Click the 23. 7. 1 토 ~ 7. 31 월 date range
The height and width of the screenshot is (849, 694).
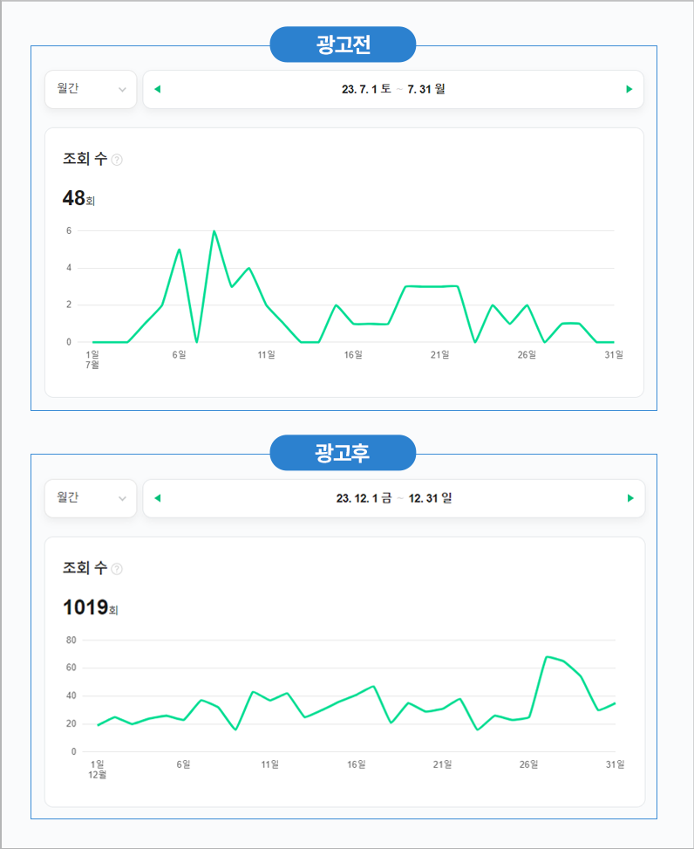(393, 89)
